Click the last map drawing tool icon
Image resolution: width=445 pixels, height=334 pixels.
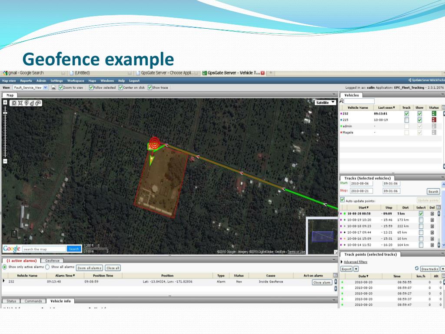coord(38,103)
